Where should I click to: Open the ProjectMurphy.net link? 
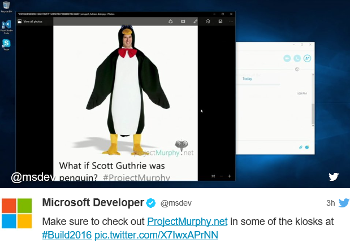point(187,222)
